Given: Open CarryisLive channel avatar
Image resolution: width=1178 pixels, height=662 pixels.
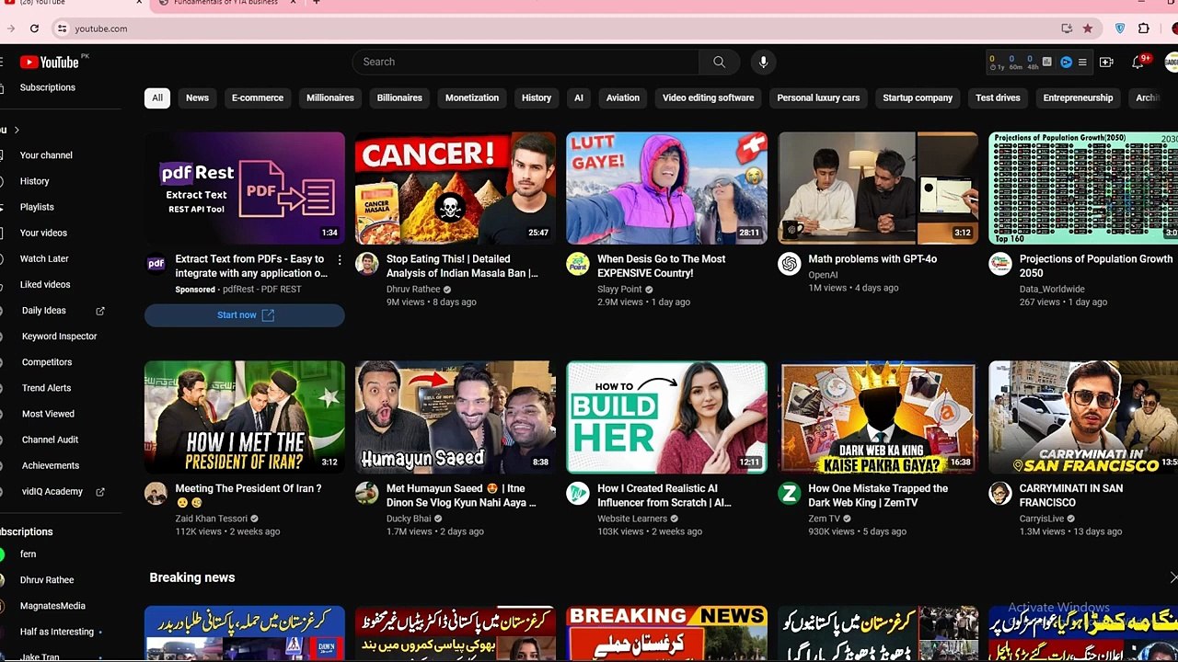Looking at the screenshot, I should (x=1000, y=494).
